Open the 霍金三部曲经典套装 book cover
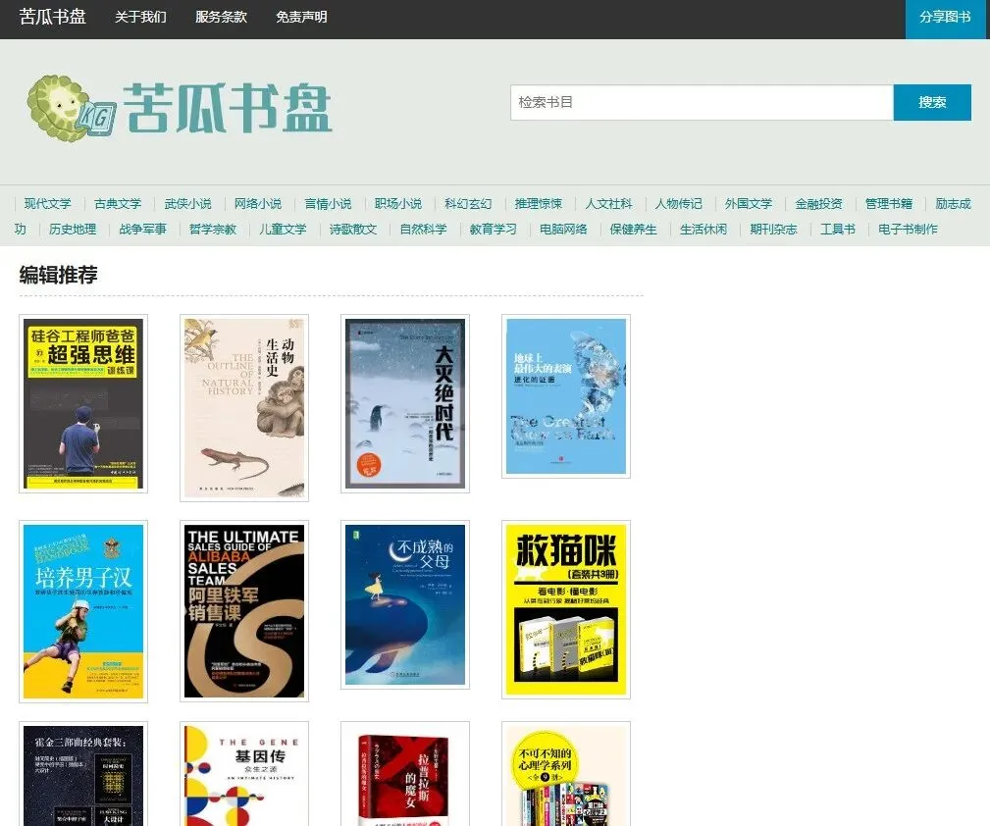This screenshot has height=826, width=990. point(83,774)
